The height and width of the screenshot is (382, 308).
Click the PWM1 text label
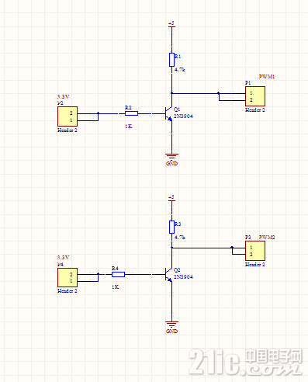pyautogui.click(x=267, y=77)
